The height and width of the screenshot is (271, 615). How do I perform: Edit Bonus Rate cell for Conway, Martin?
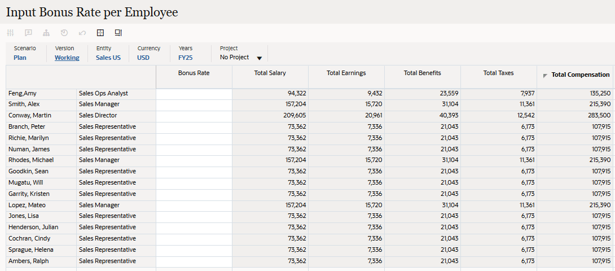[x=194, y=116]
